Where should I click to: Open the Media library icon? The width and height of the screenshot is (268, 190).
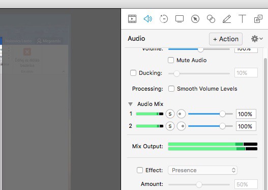click(258, 19)
